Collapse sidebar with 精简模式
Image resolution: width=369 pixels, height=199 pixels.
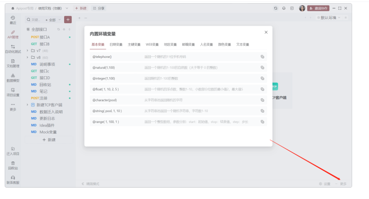pos(90,184)
